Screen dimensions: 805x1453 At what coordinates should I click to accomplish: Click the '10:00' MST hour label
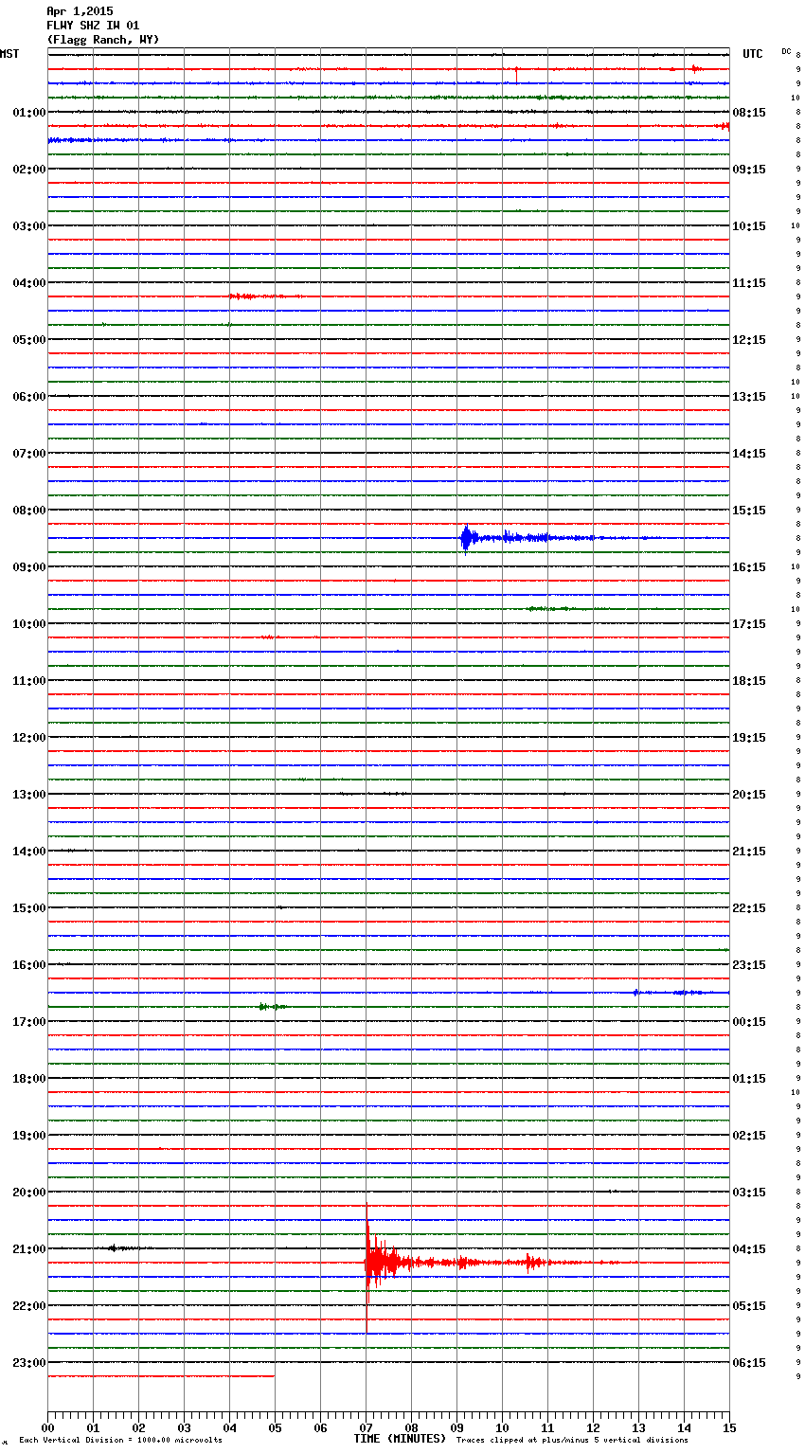(29, 624)
